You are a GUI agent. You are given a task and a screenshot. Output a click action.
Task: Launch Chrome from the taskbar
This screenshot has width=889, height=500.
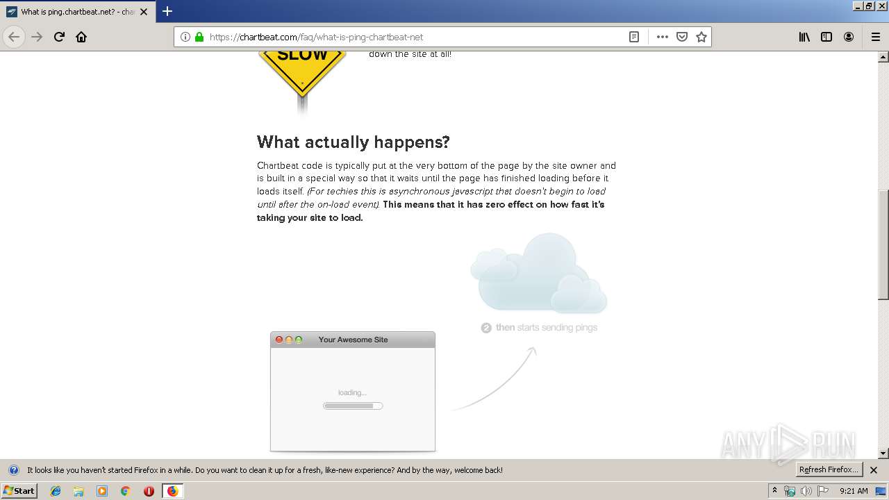point(125,491)
